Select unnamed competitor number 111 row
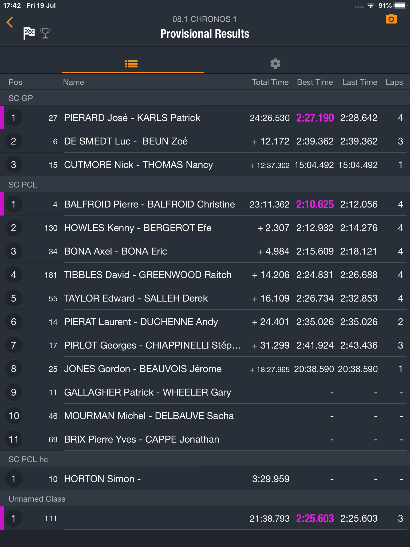410x547 pixels. pyautogui.click(x=205, y=518)
